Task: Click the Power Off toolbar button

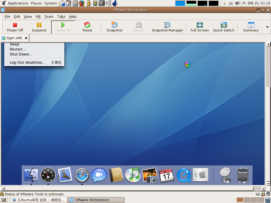Action: 15,27
